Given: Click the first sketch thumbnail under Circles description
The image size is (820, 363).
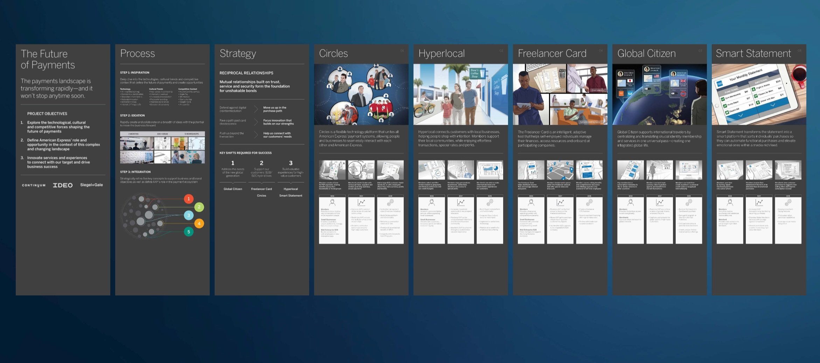Looking at the screenshot, I should [x=332, y=170].
